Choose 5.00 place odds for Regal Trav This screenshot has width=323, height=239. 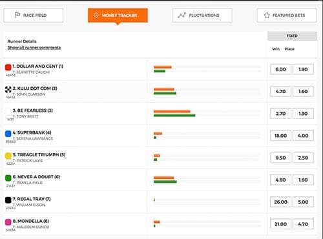pyautogui.click(x=303, y=202)
